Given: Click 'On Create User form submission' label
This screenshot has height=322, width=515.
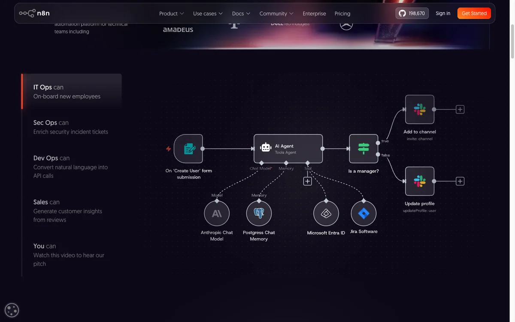Looking at the screenshot, I should point(189,174).
